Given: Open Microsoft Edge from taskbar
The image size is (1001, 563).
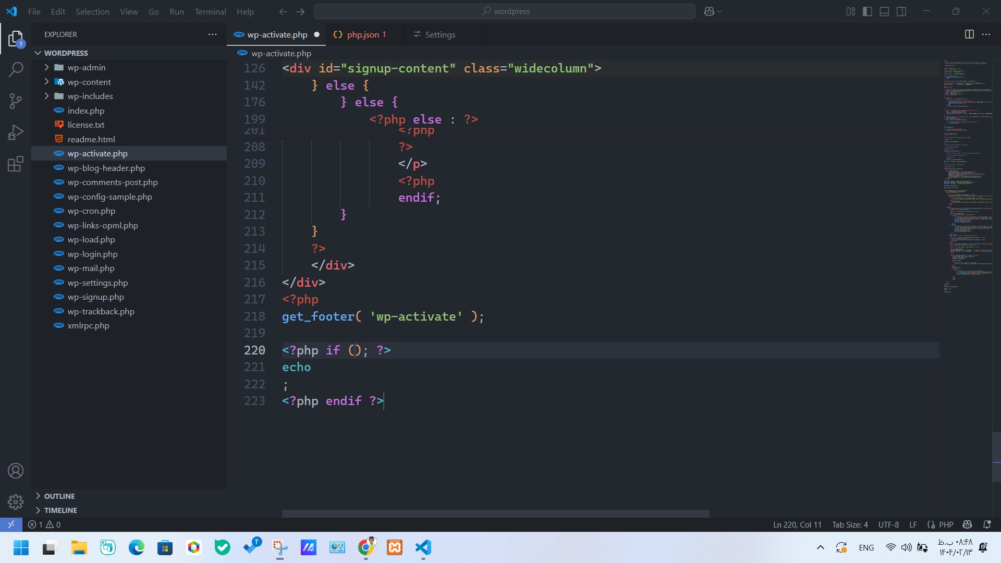Looking at the screenshot, I should click(137, 547).
